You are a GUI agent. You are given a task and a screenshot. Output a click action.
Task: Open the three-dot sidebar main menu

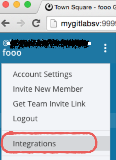click(x=105, y=48)
